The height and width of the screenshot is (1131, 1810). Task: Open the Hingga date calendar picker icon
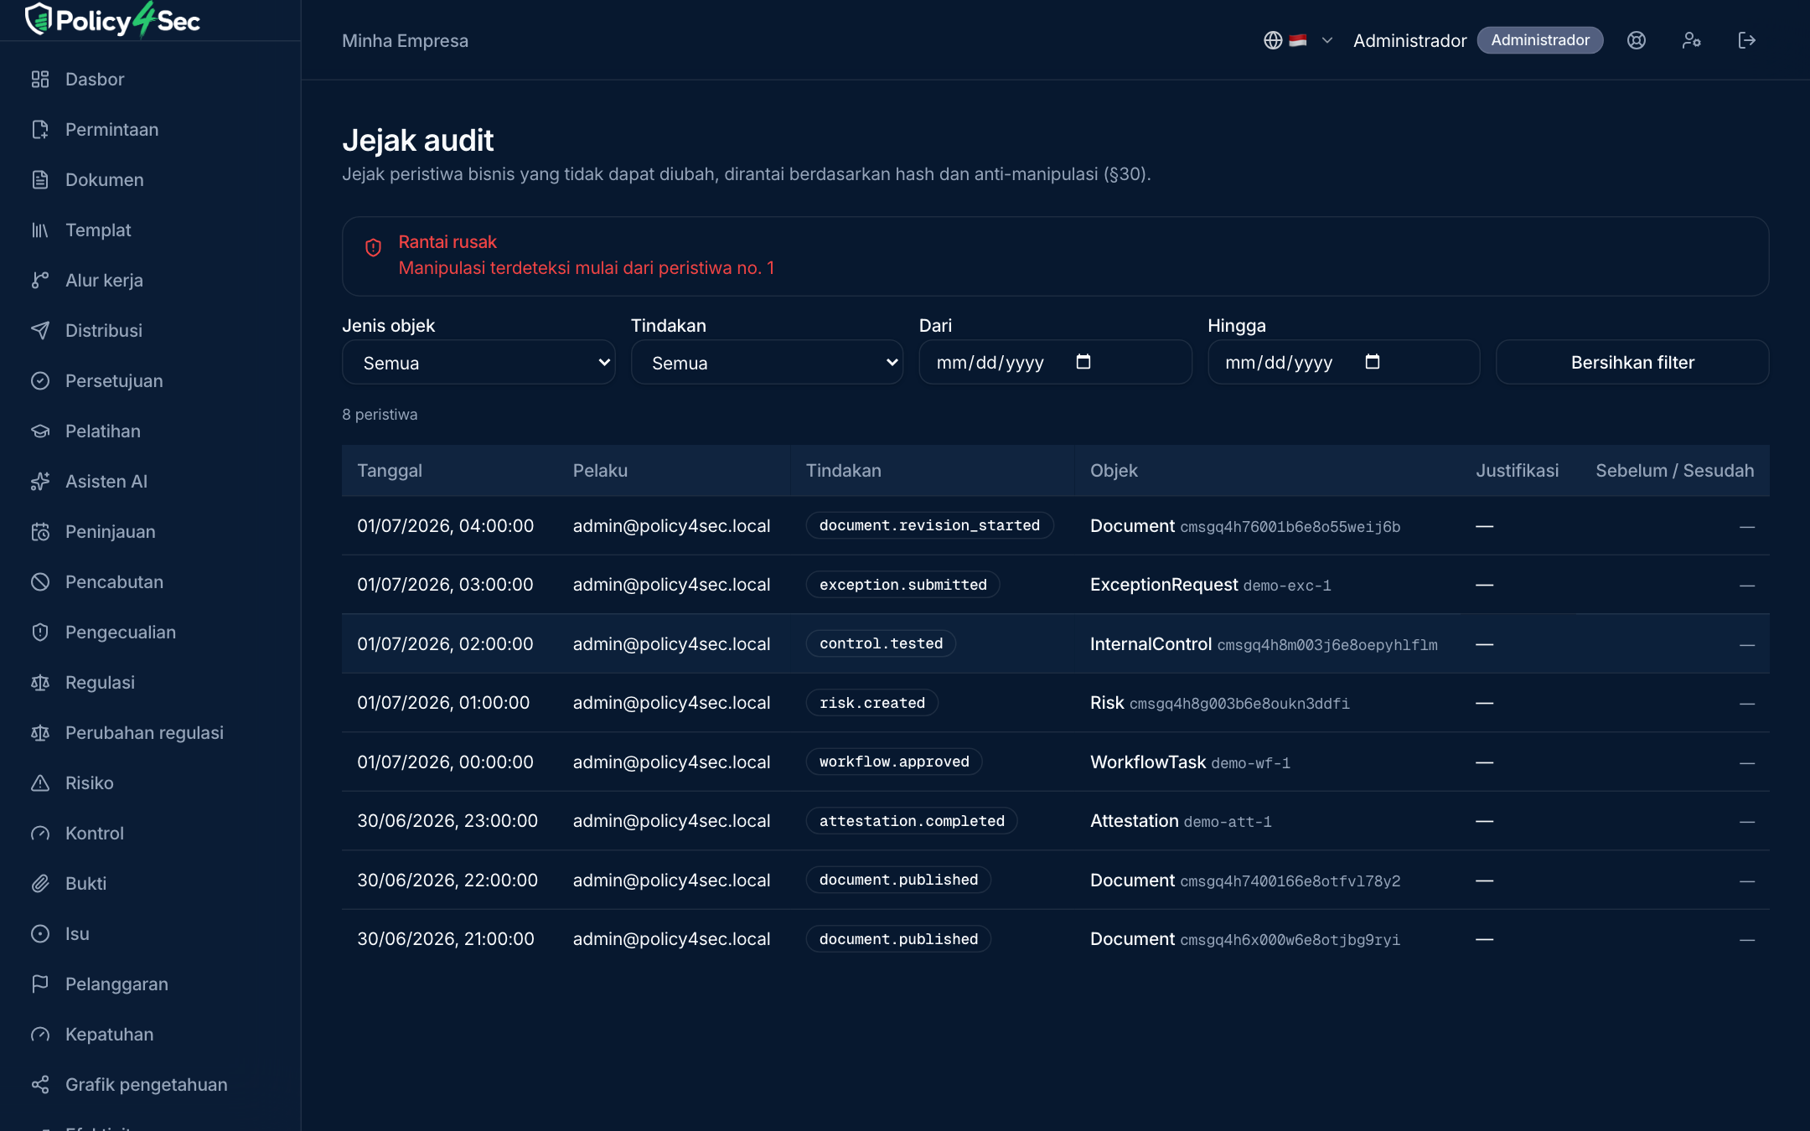pos(1373,362)
